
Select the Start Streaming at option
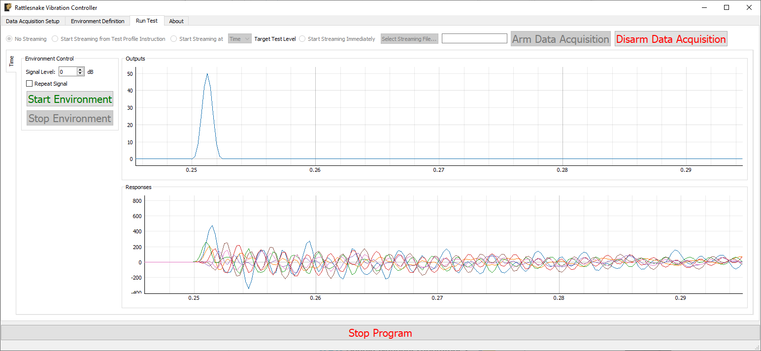click(x=173, y=38)
